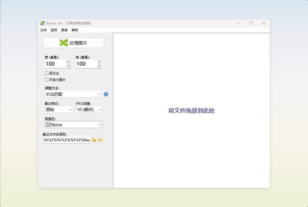This screenshot has width=308, height=207.
Task: Open the 语言 menu
Action: 64,30
